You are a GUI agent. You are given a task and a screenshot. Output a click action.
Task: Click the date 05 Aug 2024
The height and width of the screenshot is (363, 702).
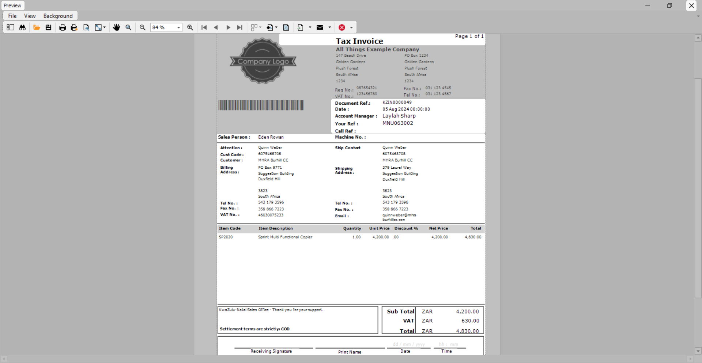coord(396,109)
